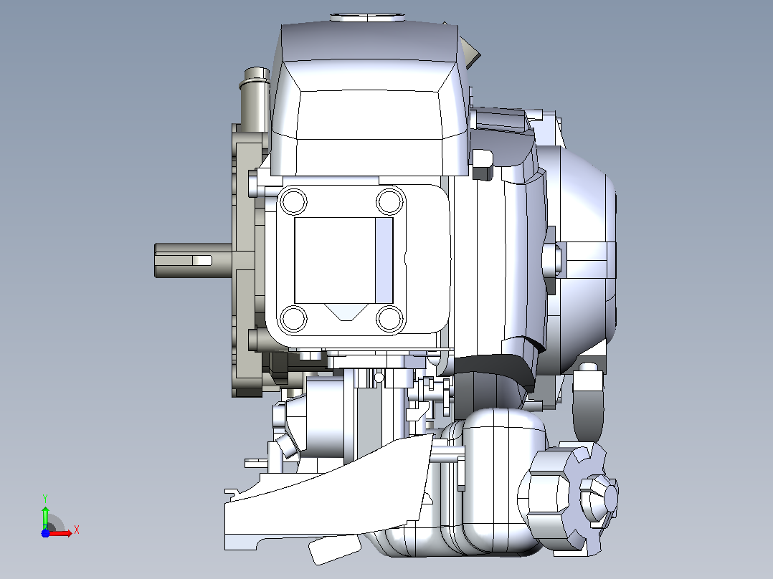Pick the bottom-left bolt hole on cover plate
Screen dimensions: 773x579
coord(293,318)
